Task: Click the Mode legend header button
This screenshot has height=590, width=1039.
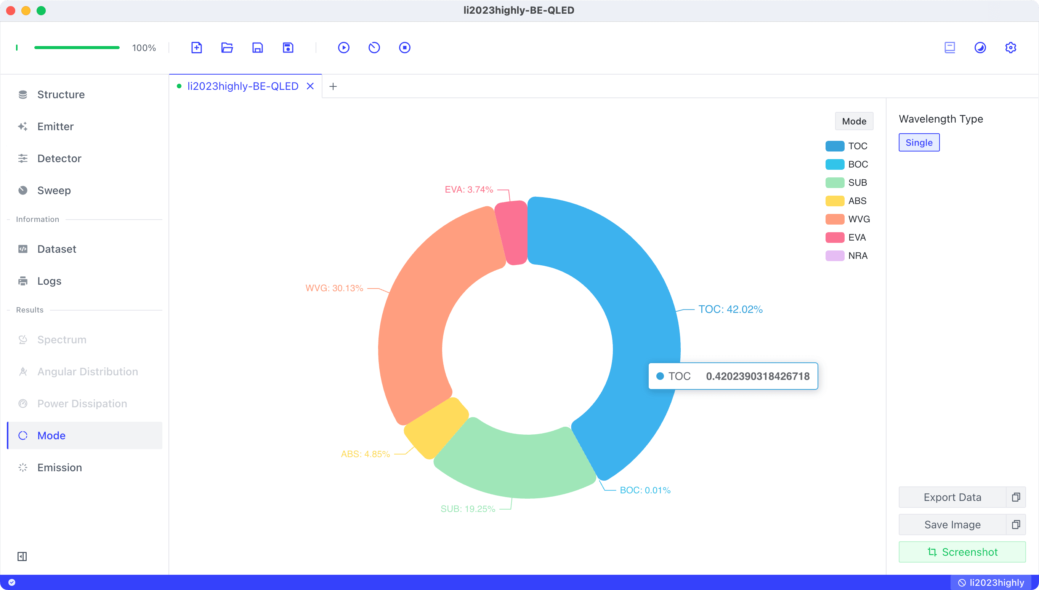Action: pos(854,121)
